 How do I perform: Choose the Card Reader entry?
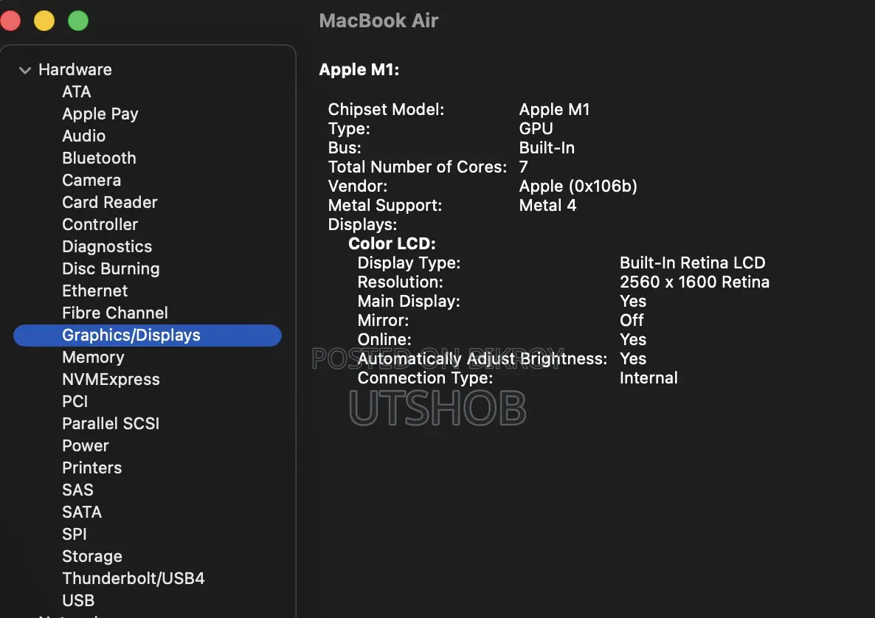pyautogui.click(x=110, y=202)
